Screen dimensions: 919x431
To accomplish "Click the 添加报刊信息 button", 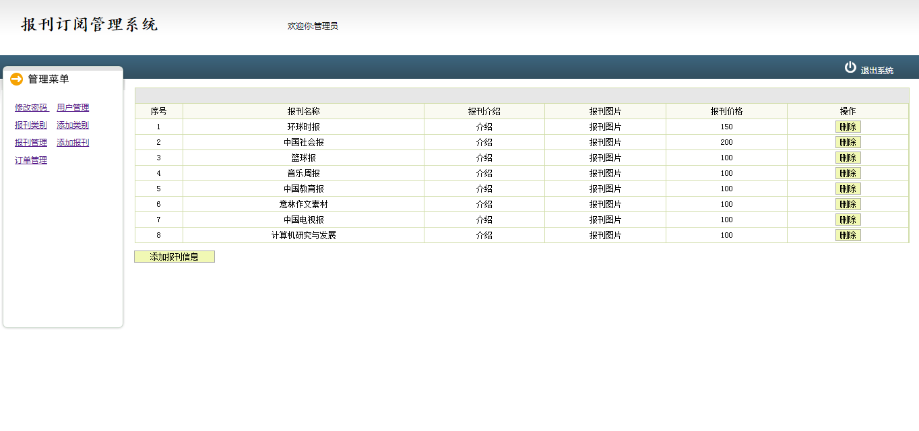I will (175, 257).
